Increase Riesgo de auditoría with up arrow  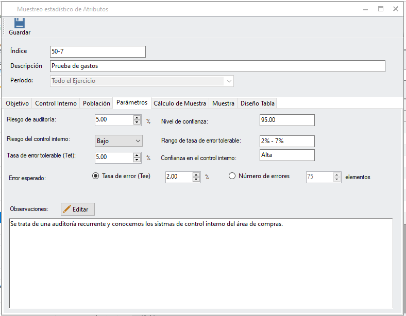[137, 117]
